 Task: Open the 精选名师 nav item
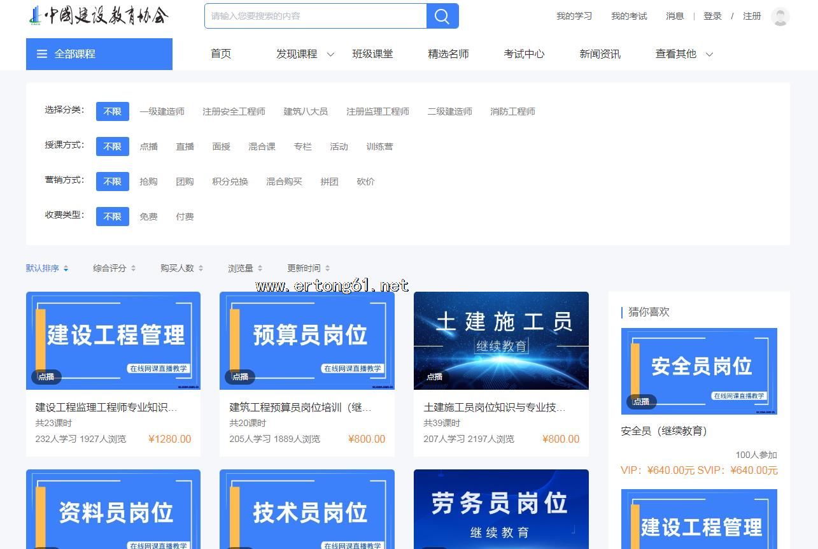448,54
